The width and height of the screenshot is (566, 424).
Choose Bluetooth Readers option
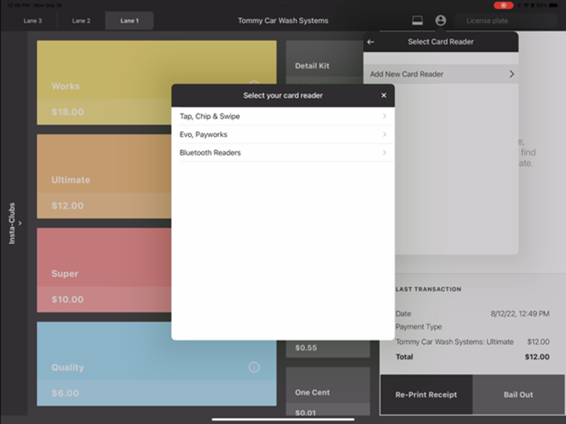283,153
